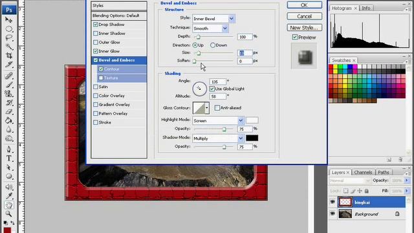Image resolution: width=414 pixels, height=233 pixels.
Task: Select the Elliptical Marquee tool
Action: click(8, 28)
